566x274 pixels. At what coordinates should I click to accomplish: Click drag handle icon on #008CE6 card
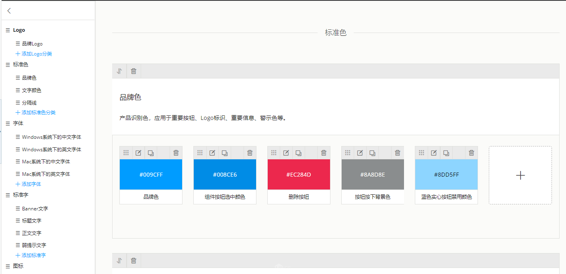point(200,153)
